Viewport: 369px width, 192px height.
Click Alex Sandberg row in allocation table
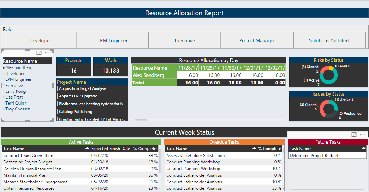click(x=208, y=75)
